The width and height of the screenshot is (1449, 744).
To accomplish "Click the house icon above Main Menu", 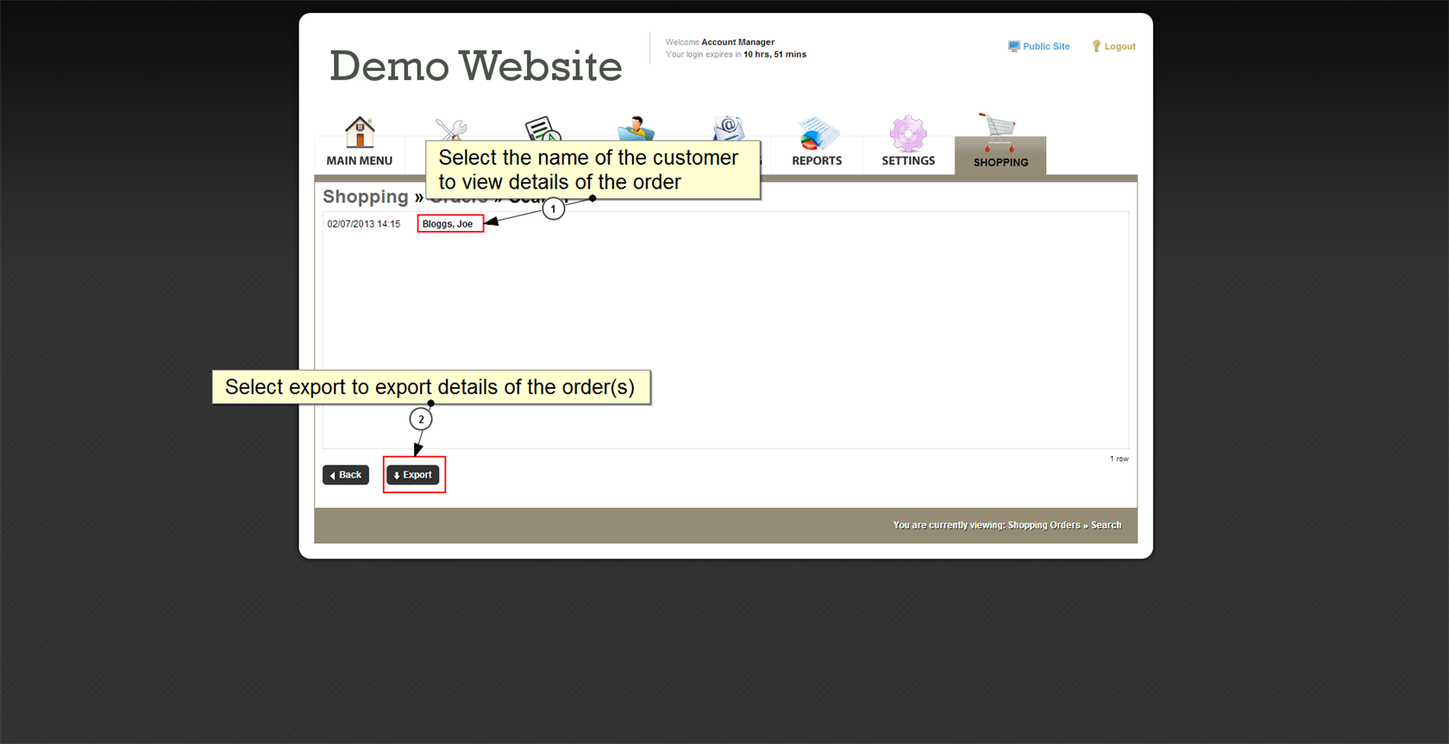I will point(360,133).
